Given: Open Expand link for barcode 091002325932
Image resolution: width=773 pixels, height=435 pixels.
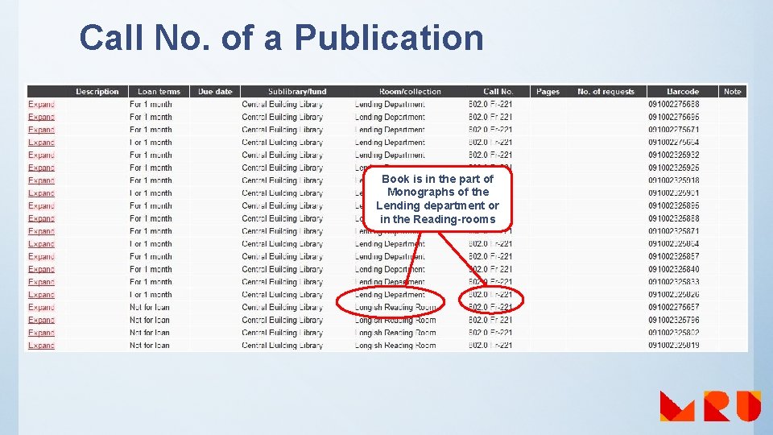Looking at the screenshot, I should [41, 155].
